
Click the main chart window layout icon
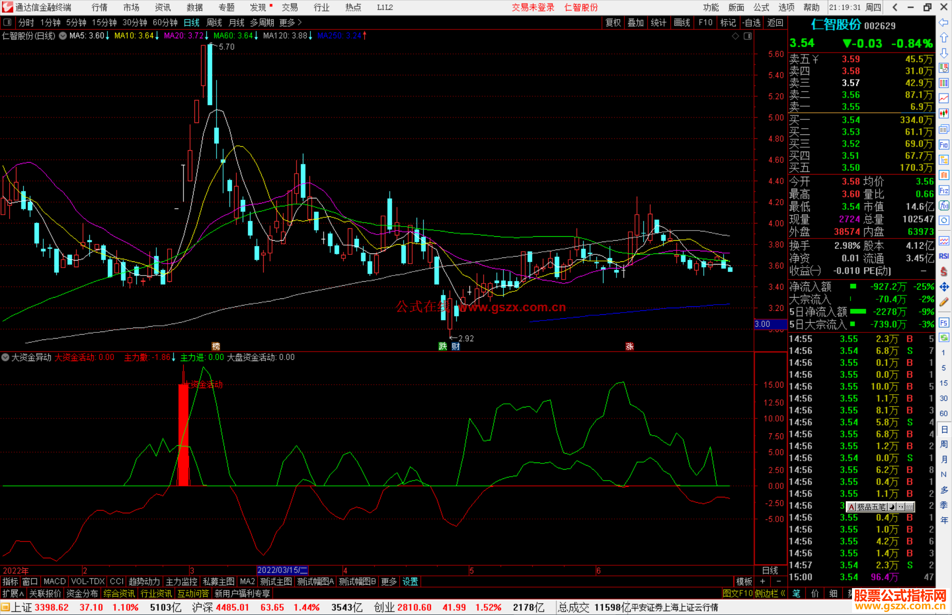click(x=747, y=36)
